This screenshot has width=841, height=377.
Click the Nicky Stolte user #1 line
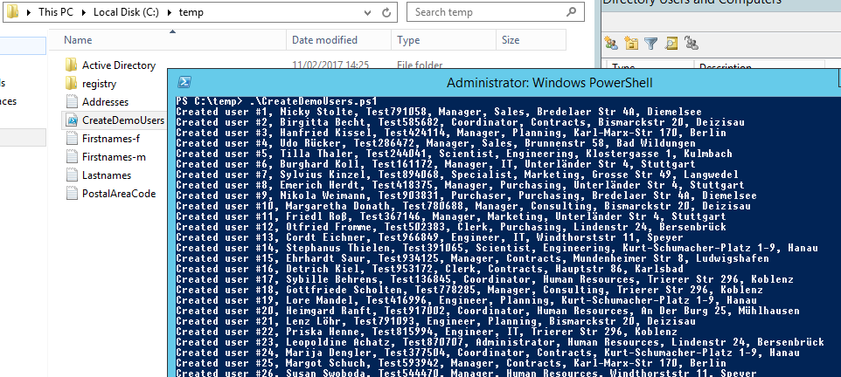pos(439,112)
